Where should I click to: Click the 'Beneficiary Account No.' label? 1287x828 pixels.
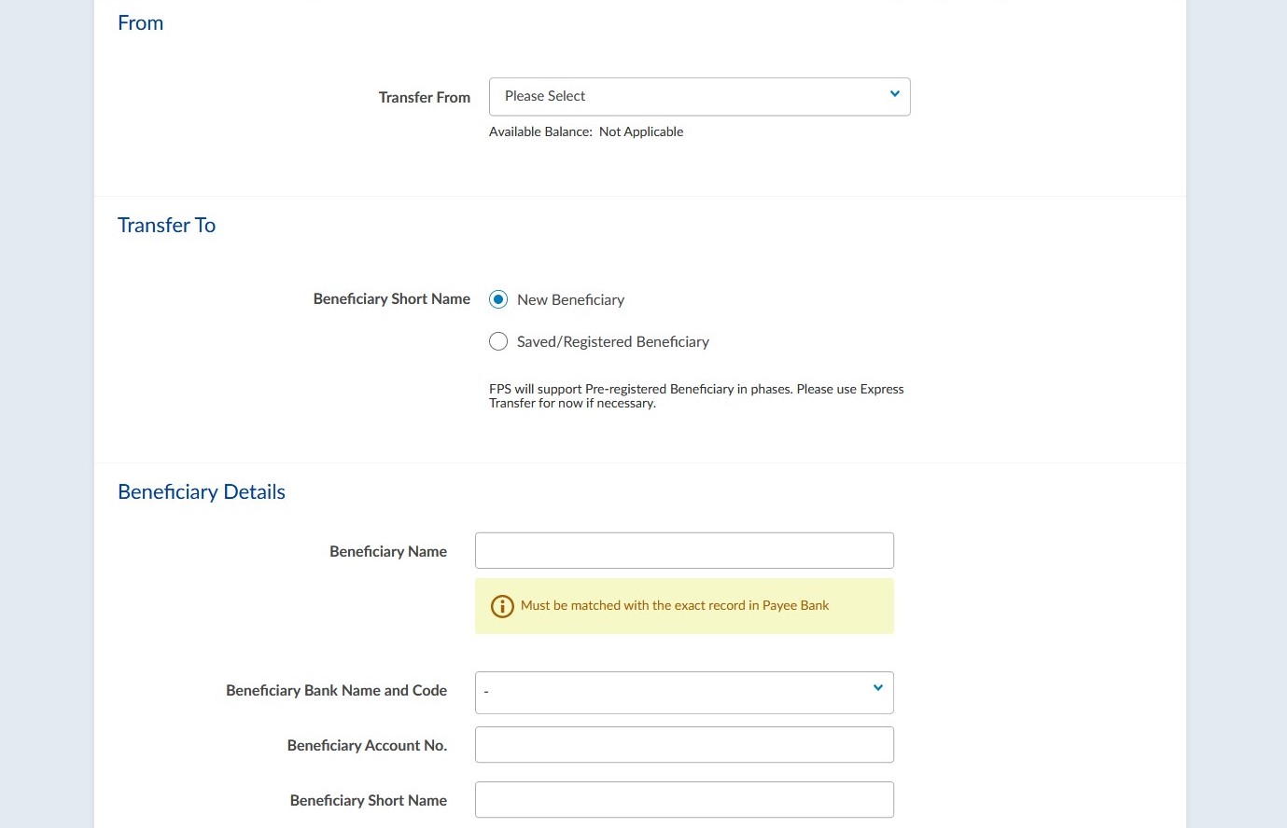tap(367, 746)
